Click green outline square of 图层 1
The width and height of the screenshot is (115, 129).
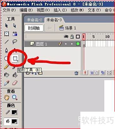[x=78, y=44]
